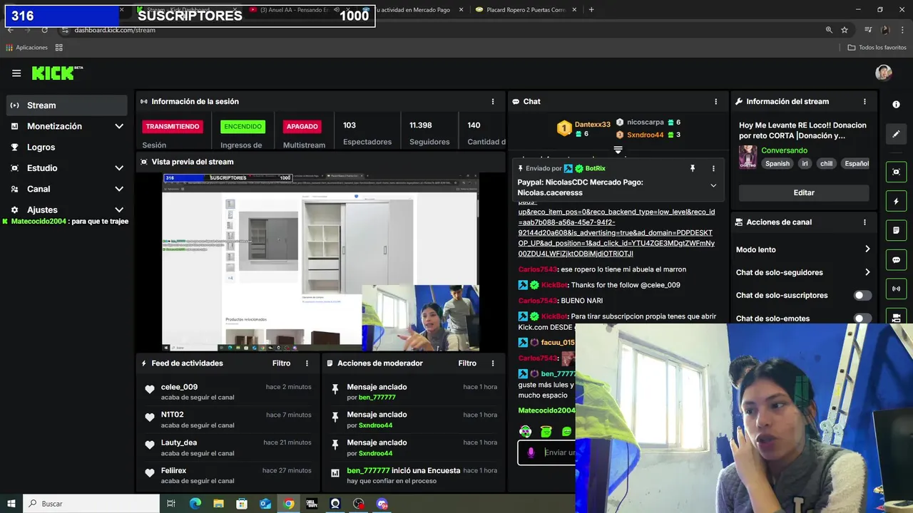Open Filtro in Acciones de moderador
Screen dimensions: 913x513
[x=467, y=363]
